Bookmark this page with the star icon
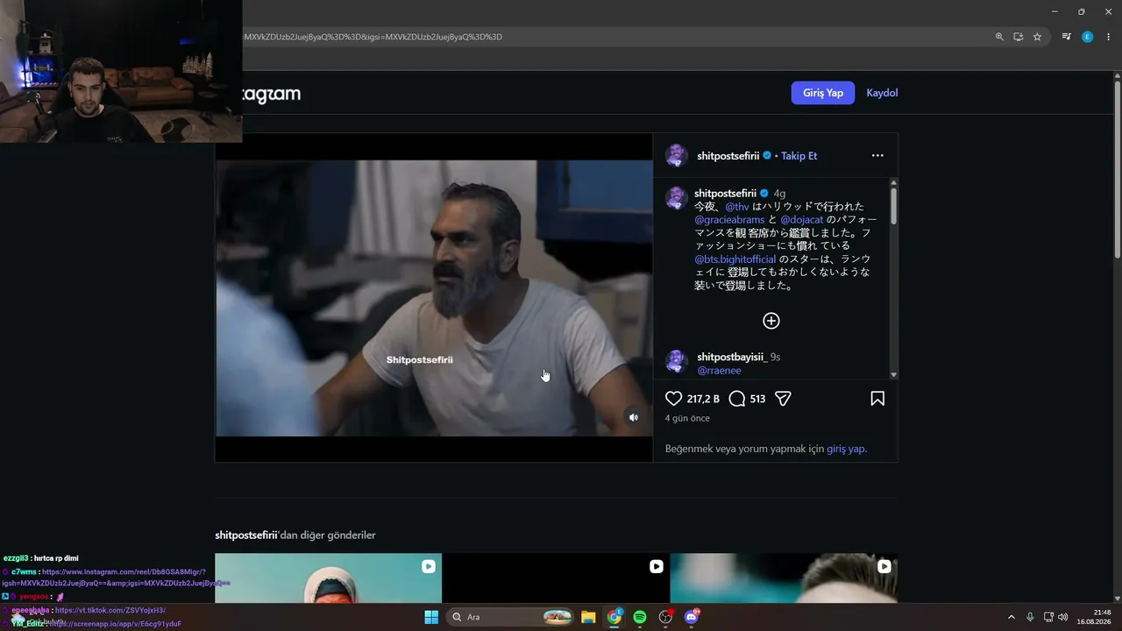 click(1037, 37)
